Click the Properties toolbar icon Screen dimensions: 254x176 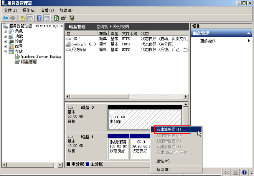[x=64, y=18]
